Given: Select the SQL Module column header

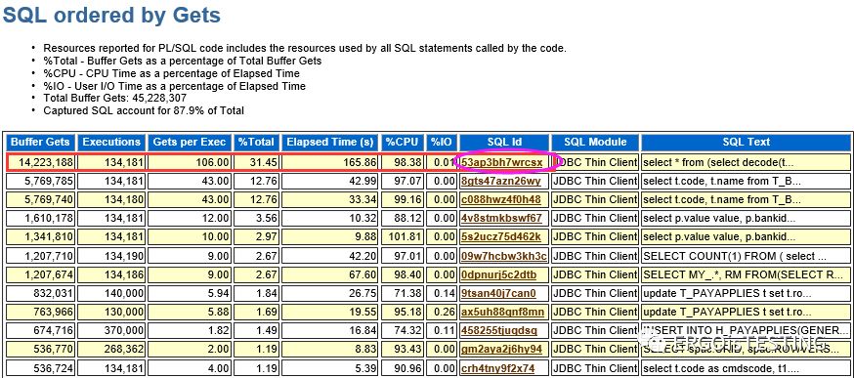Looking at the screenshot, I should (x=595, y=143).
